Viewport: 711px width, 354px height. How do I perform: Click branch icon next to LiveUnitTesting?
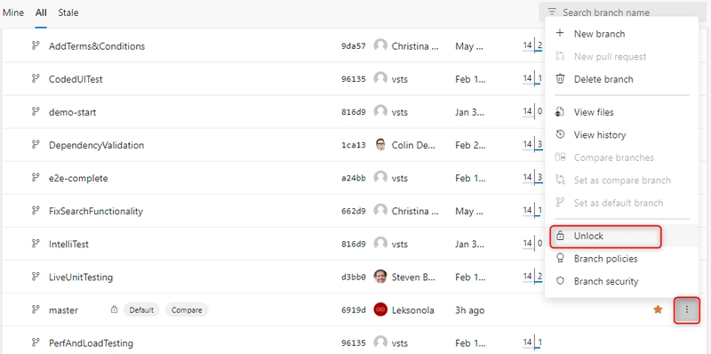click(x=36, y=277)
